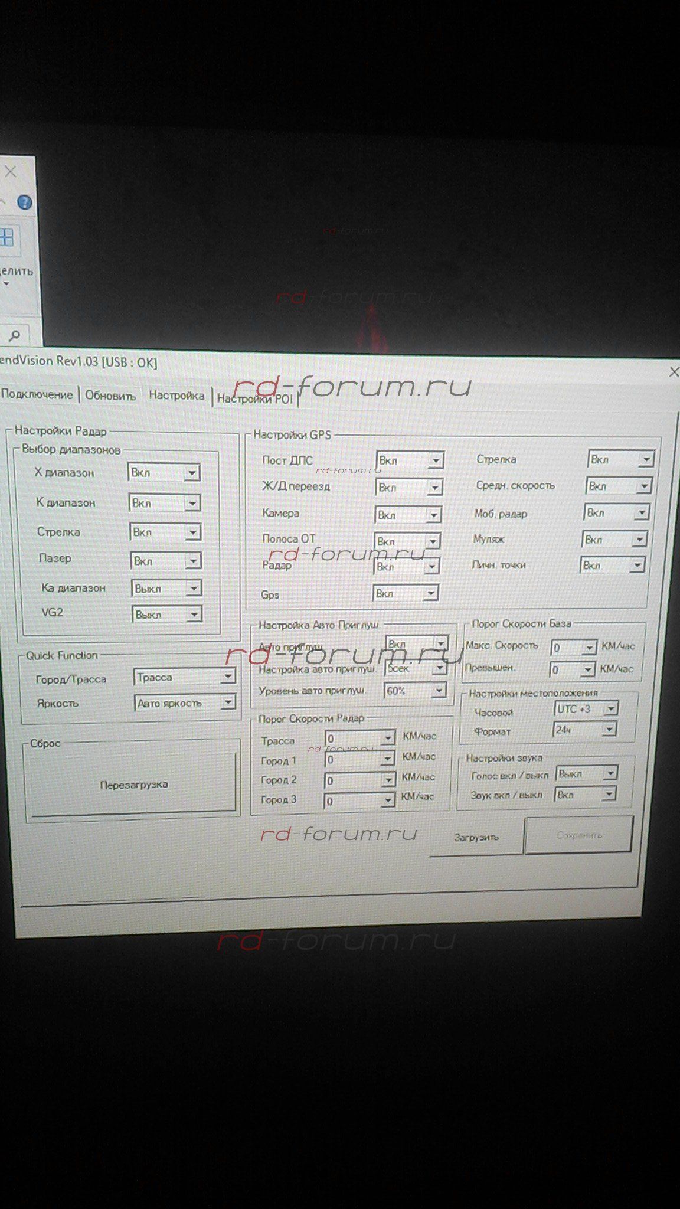Open the Подключение tab
This screenshot has width=680, height=1209.
37,395
